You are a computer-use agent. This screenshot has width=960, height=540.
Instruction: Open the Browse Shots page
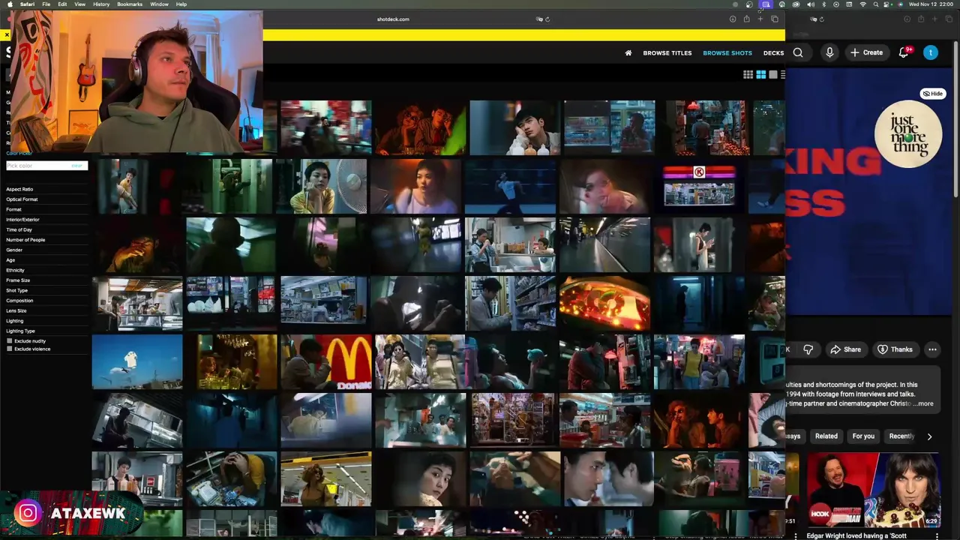tap(727, 53)
